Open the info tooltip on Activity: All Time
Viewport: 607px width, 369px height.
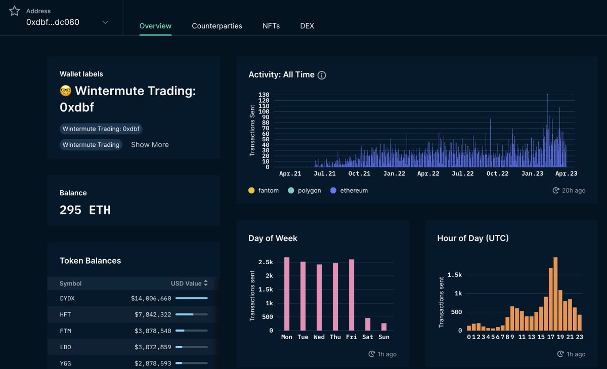(x=322, y=74)
